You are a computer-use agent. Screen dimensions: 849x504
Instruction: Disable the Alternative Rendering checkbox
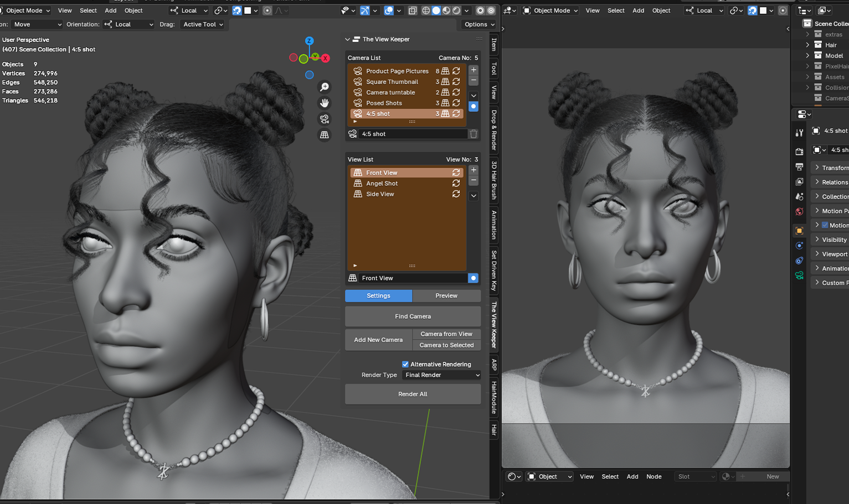pos(405,364)
